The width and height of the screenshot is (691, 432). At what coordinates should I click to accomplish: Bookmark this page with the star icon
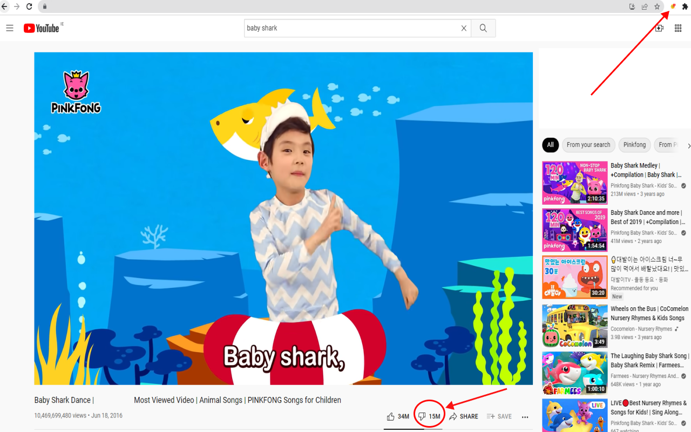[x=657, y=6]
